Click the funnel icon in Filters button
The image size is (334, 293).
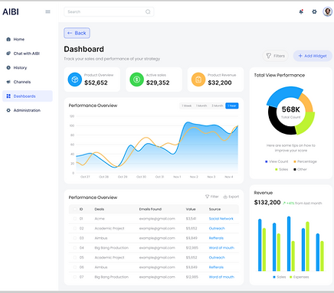tap(268, 56)
